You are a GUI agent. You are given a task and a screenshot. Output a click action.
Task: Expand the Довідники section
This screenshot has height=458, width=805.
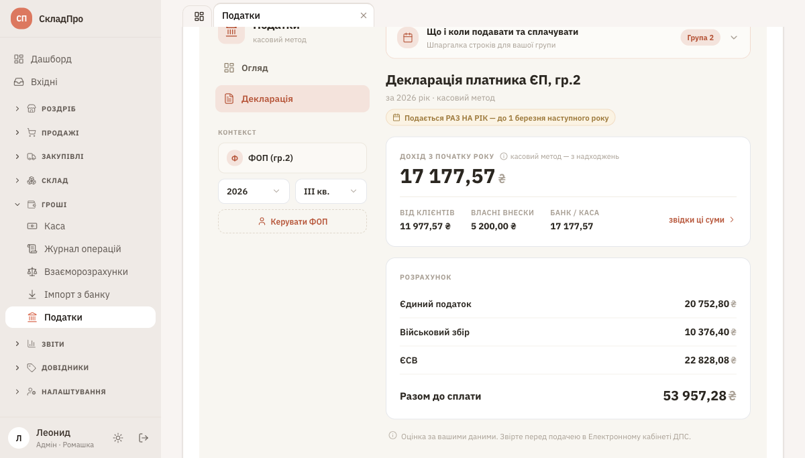click(x=80, y=367)
